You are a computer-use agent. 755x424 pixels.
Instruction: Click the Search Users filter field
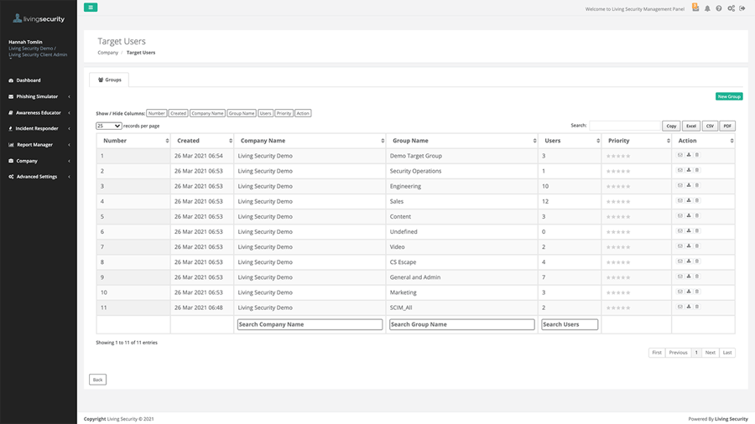570,324
